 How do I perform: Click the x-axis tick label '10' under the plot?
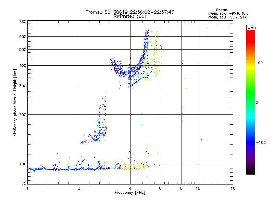198,188
